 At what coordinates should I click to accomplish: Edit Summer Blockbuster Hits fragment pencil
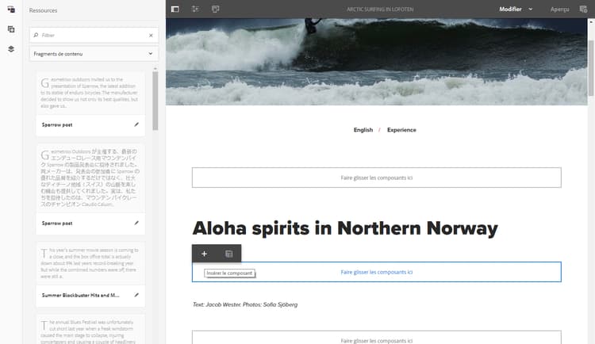pos(136,295)
